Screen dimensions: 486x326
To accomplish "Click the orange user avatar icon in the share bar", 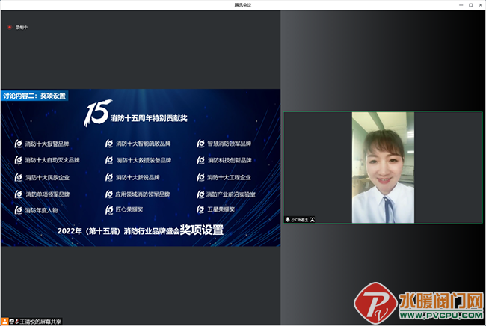I will pos(4,322).
